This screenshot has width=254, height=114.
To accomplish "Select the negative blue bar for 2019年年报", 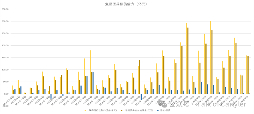I will (x=141, y=97).
